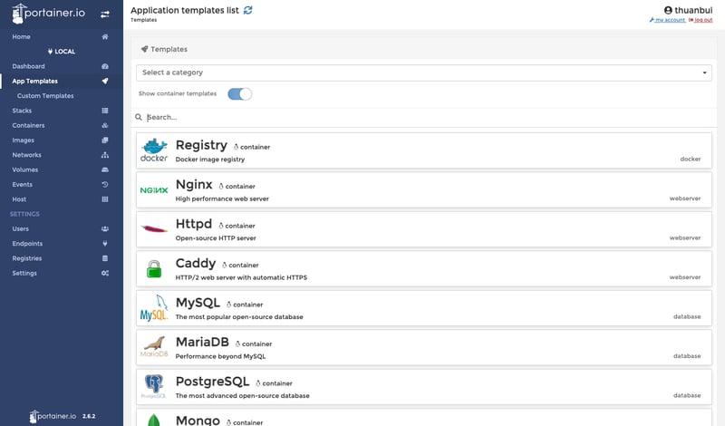Click the Docker Registry template logo
Screen dimensions: 725x426
click(x=154, y=150)
